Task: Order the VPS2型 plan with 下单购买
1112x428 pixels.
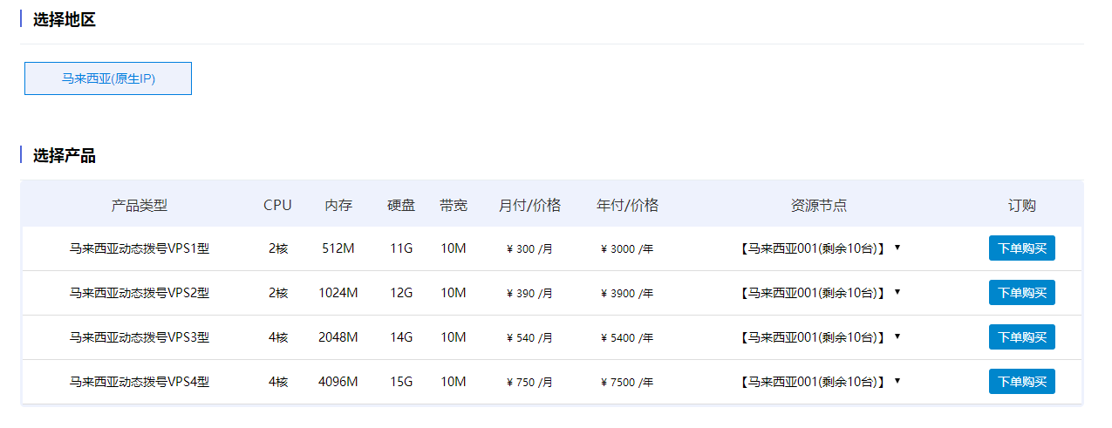Action: coord(1021,293)
